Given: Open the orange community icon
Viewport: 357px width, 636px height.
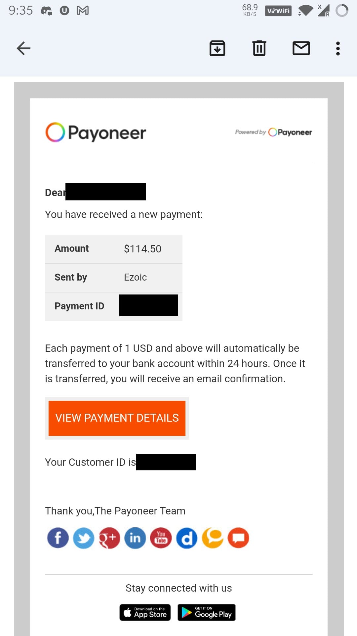Looking at the screenshot, I should (x=213, y=538).
